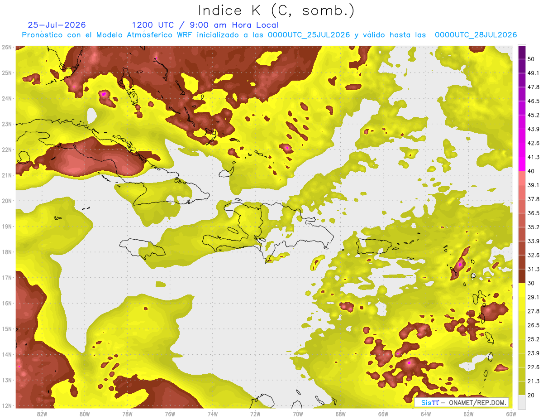The width and height of the screenshot is (543, 420).
Task: Click "1200 UTC / 9:00 am Hora Local" time text
Action: (x=205, y=25)
